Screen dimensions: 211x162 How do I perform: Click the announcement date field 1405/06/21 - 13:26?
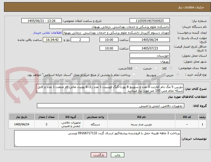point(42,21)
